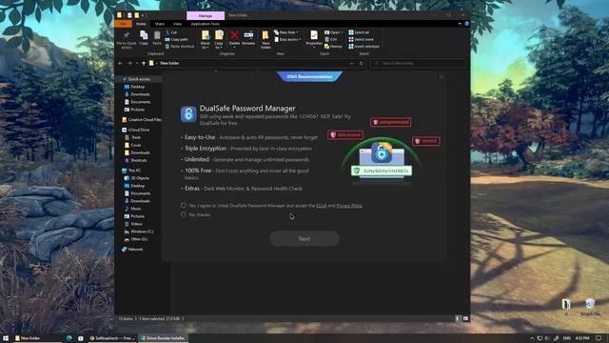The width and height of the screenshot is (609, 343).
Task: Select Network in navigation pane
Action: (x=132, y=250)
